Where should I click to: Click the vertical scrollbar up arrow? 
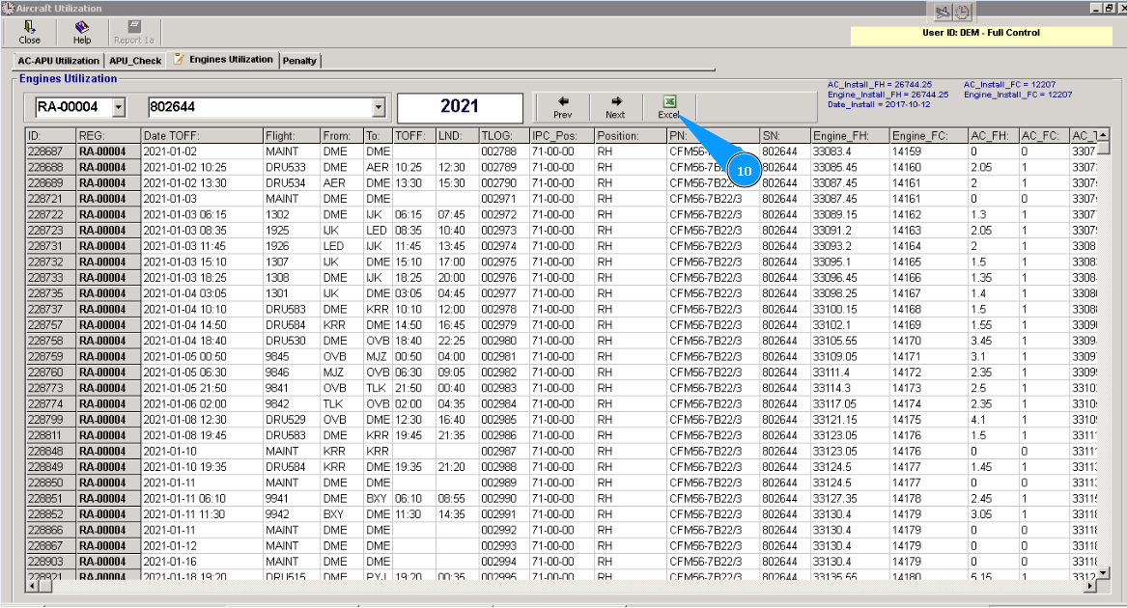click(x=1103, y=135)
